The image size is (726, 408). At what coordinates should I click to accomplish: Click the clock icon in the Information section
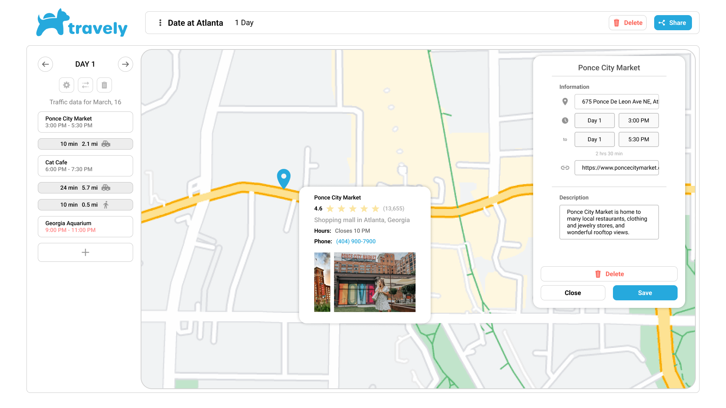point(565,121)
